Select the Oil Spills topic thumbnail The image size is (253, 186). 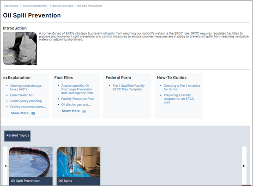coord(78,166)
